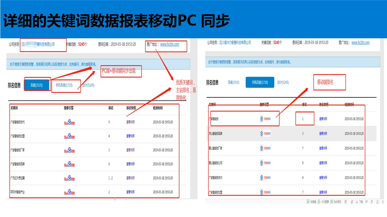The image size is (387, 217).
Task: Click the 下载 download icon in status bar
Action: click(x=359, y=202)
